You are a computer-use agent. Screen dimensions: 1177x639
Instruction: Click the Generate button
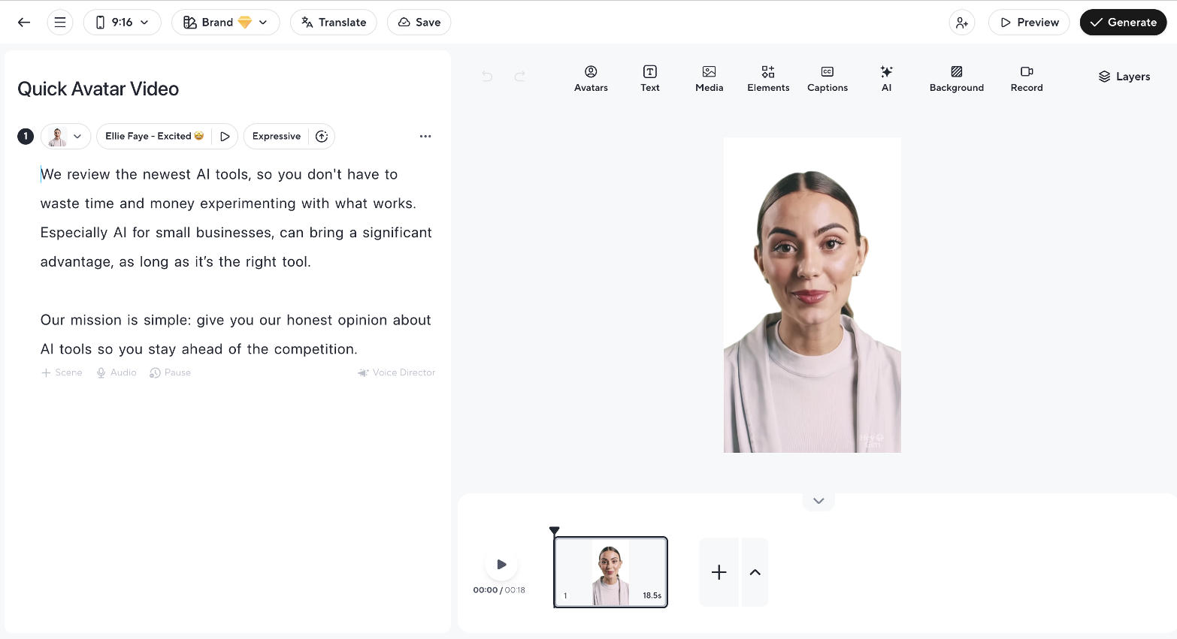(x=1123, y=22)
